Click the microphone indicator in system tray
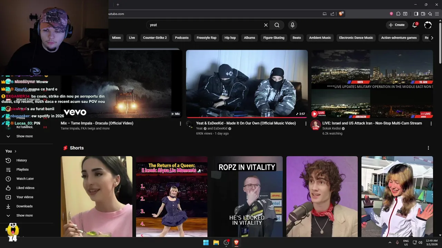 tap(397, 242)
